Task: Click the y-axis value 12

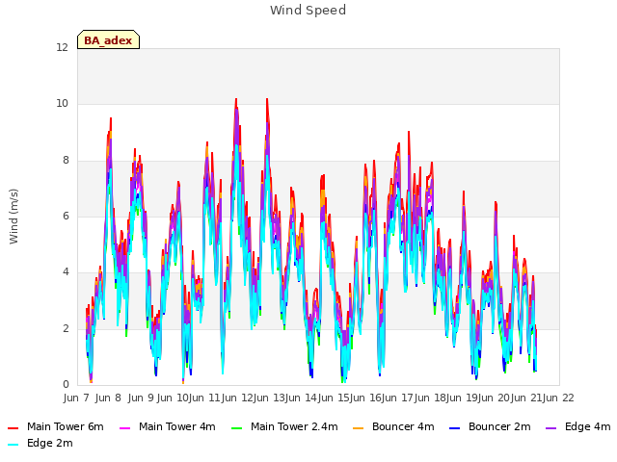Action: pos(62,48)
